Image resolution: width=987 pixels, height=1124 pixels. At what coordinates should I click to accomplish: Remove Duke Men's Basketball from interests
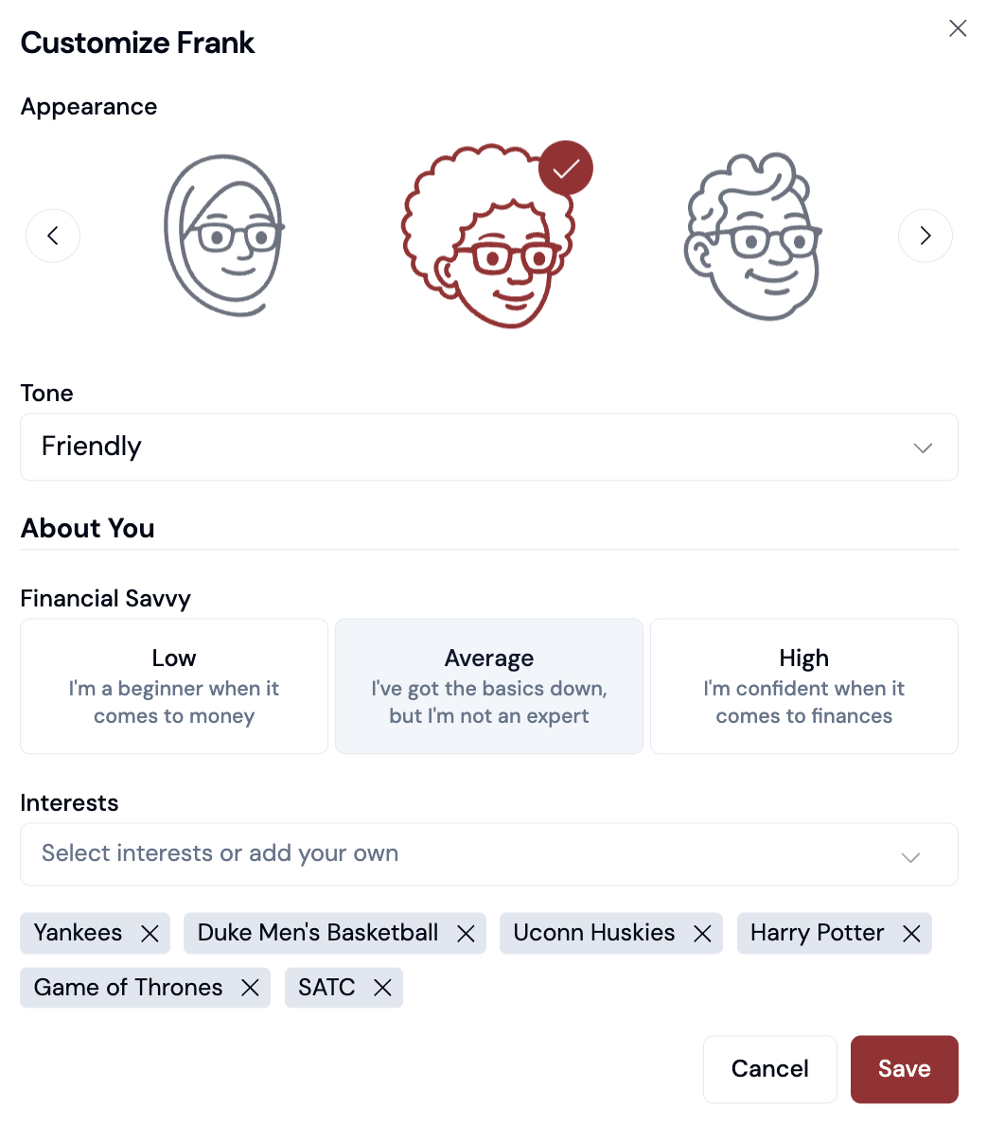point(466,933)
